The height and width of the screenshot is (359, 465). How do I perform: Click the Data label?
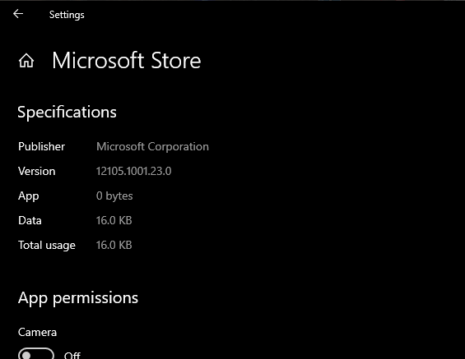(30, 220)
